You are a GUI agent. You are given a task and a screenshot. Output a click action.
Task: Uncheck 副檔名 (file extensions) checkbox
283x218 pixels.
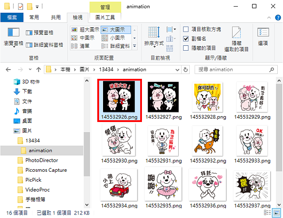[x=186, y=39]
